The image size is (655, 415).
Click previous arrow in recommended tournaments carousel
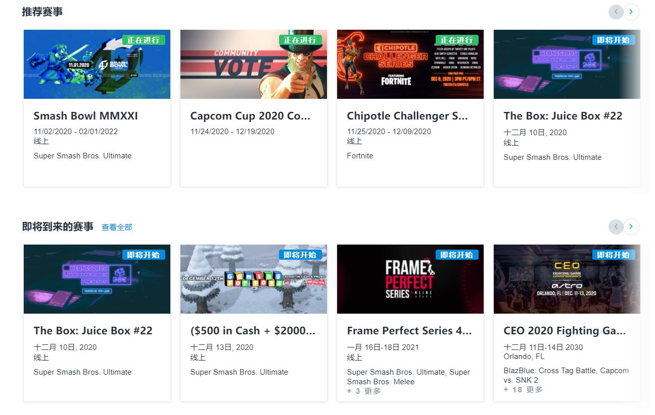tap(616, 12)
